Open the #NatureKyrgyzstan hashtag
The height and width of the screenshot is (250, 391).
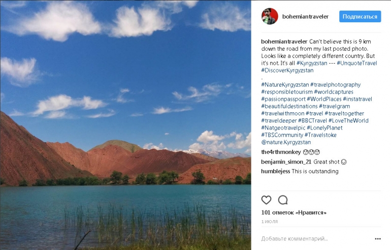pyautogui.click(x=285, y=85)
